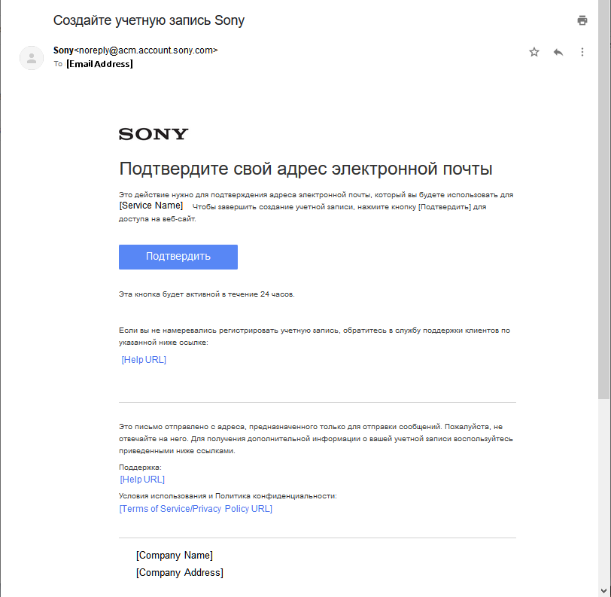Open more actions via the vertical dots
Screen dimensions: 611x597
(582, 52)
